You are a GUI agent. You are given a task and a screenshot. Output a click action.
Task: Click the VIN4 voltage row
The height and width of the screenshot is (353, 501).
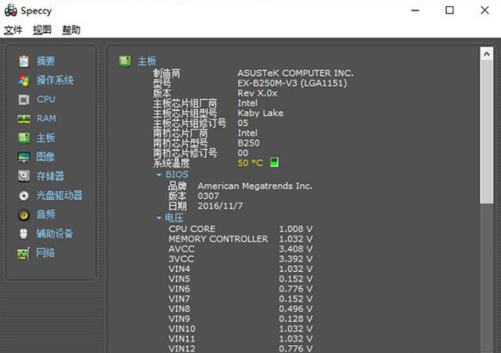[x=241, y=269]
